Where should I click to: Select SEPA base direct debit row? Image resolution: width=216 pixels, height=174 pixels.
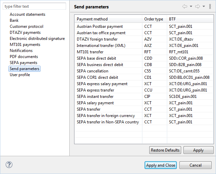pyautogui.click(x=144, y=58)
